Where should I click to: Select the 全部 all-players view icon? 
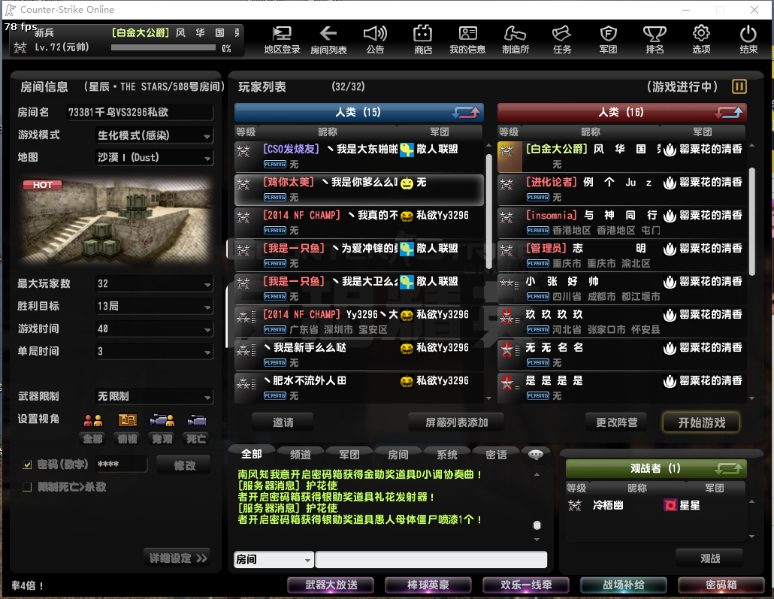pyautogui.click(x=92, y=420)
